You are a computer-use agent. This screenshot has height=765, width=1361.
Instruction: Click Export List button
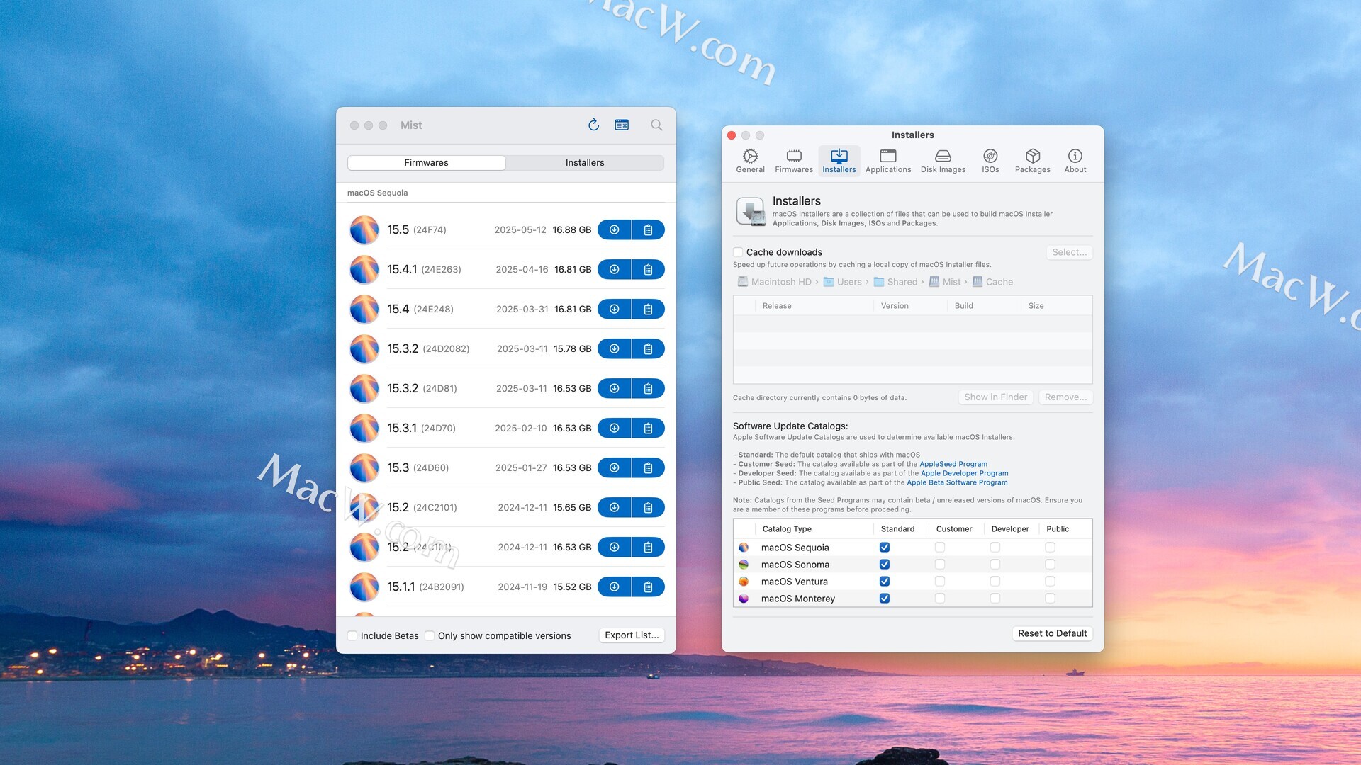click(x=632, y=635)
